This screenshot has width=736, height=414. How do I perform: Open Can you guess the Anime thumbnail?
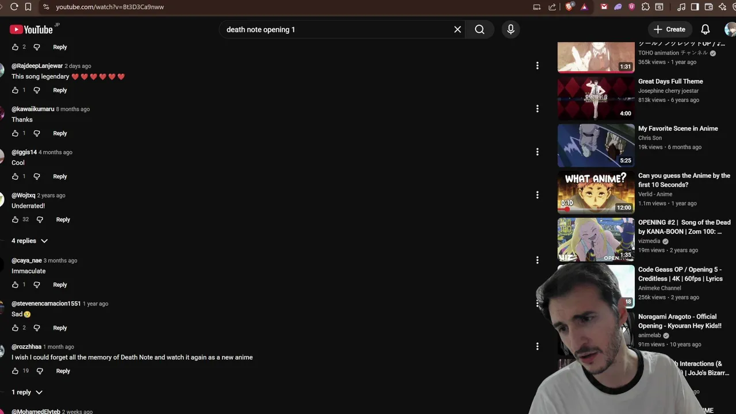pos(596,192)
